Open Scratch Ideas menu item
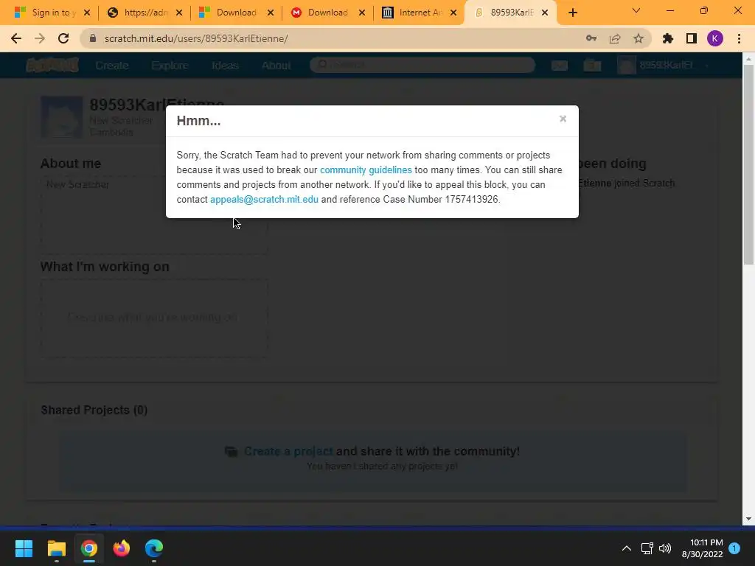Screen dimensions: 755x566 tap(225, 65)
